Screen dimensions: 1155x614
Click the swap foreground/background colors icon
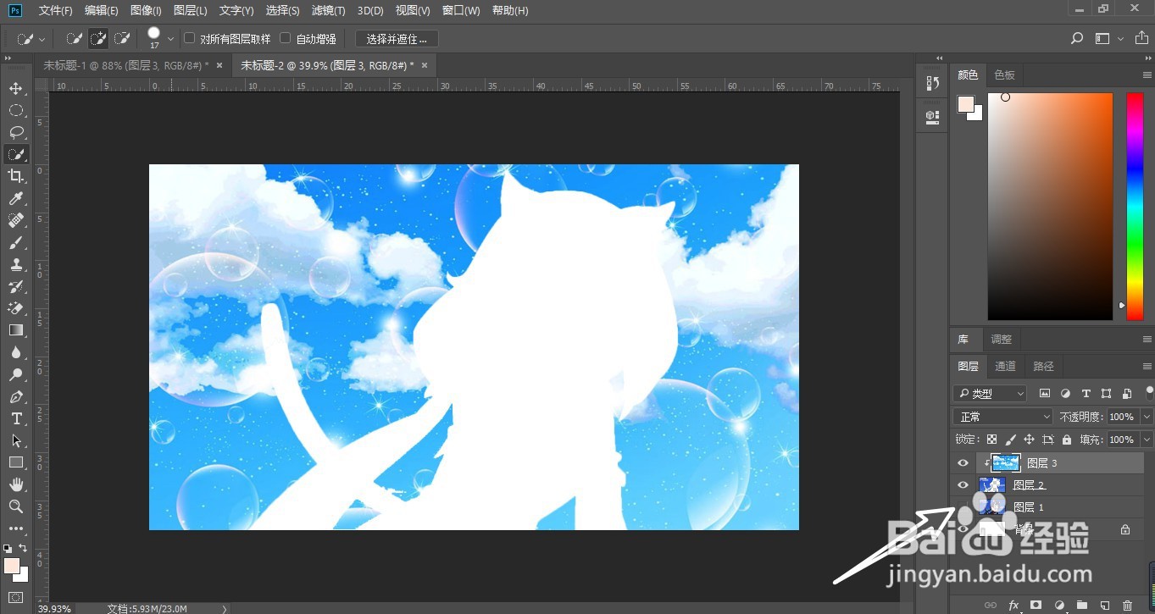[23, 548]
